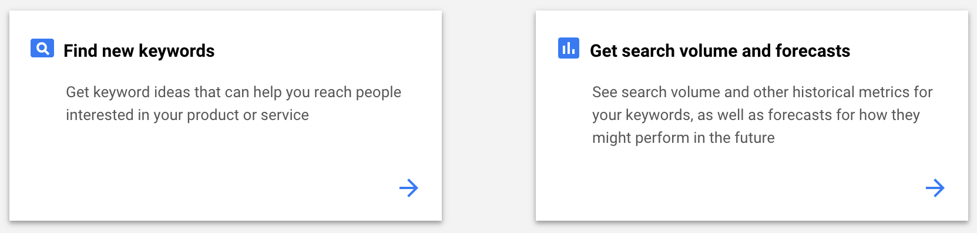This screenshot has width=977, height=233.
Task: Click "See search volume and other historical" line
Action: pyautogui.click(x=762, y=92)
